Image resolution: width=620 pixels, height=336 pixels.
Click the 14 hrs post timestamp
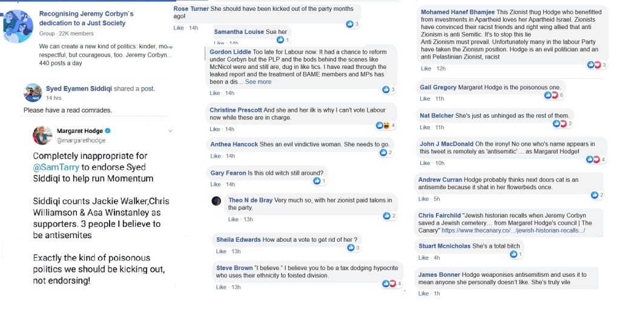point(53,98)
